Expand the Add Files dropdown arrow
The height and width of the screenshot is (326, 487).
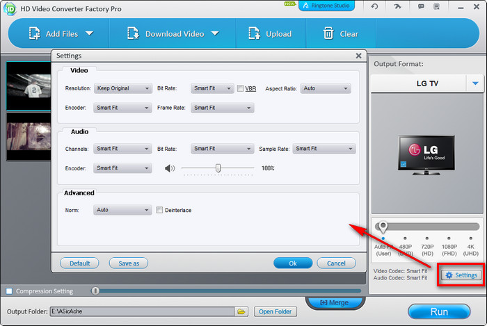90,33
